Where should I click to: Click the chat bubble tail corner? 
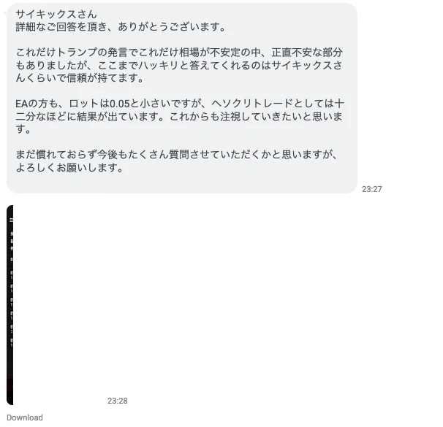tap(5, 13)
